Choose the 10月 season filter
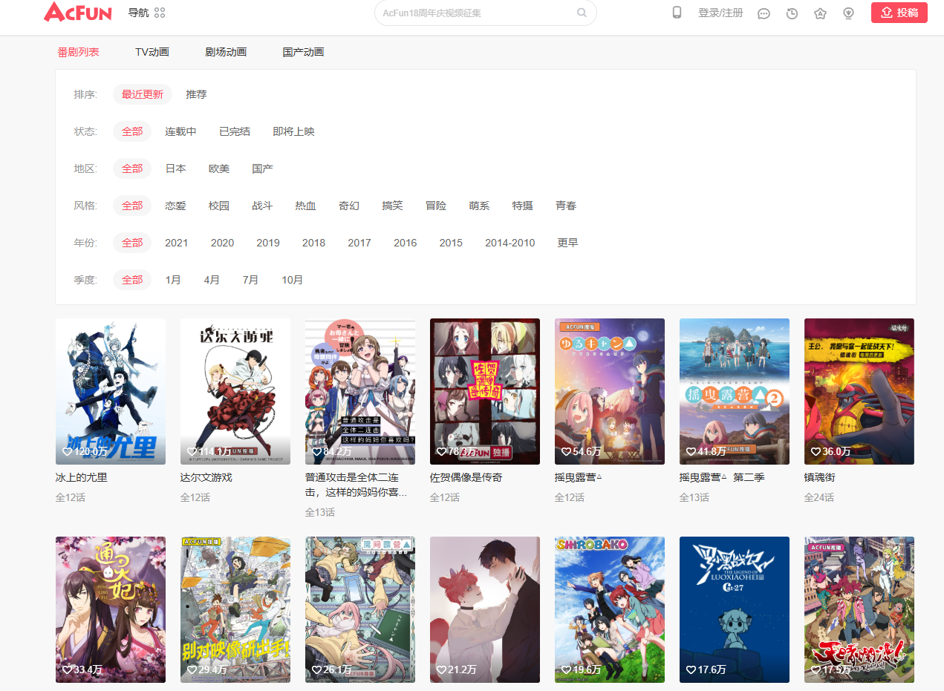 (292, 280)
